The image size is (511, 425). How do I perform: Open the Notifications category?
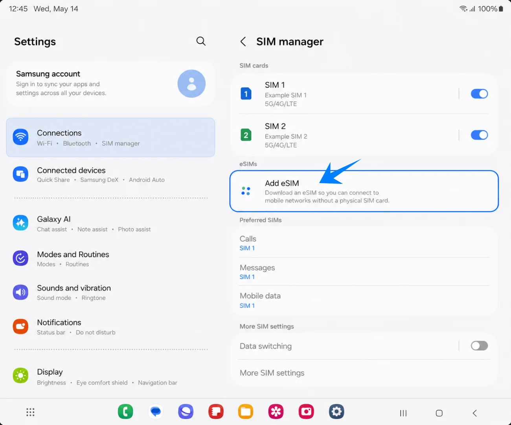110,327
